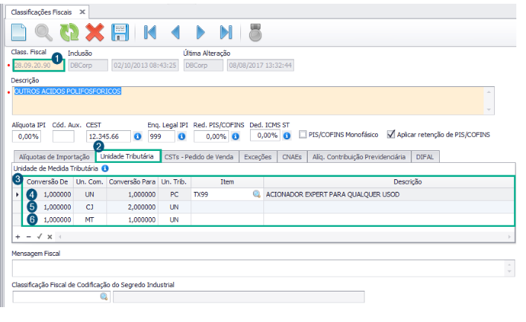Click the magnifier search icon in toolbar
Image resolution: width=526 pixels, height=322 pixels.
point(44,32)
